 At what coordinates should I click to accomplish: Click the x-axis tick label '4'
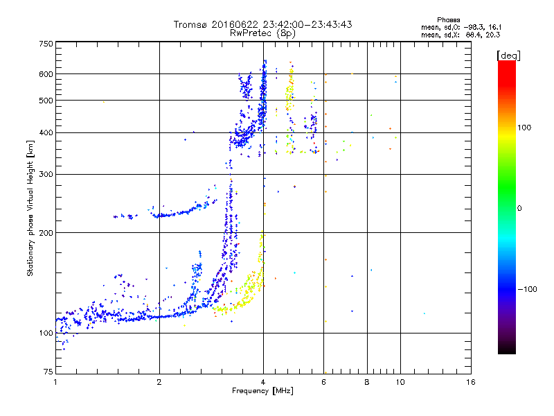tap(263, 382)
